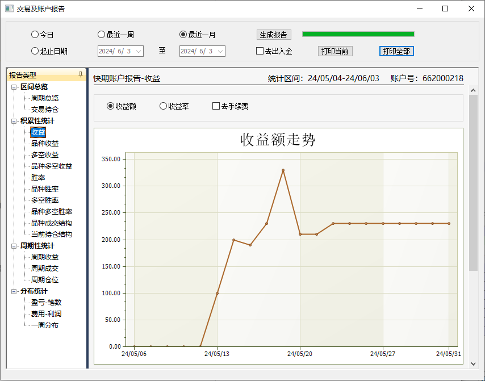
Task: Select 周期成交 in the report tree
Action: (45, 269)
